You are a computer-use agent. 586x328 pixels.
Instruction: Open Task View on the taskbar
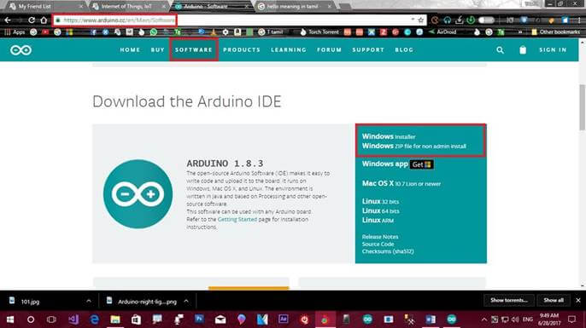[x=51, y=319]
